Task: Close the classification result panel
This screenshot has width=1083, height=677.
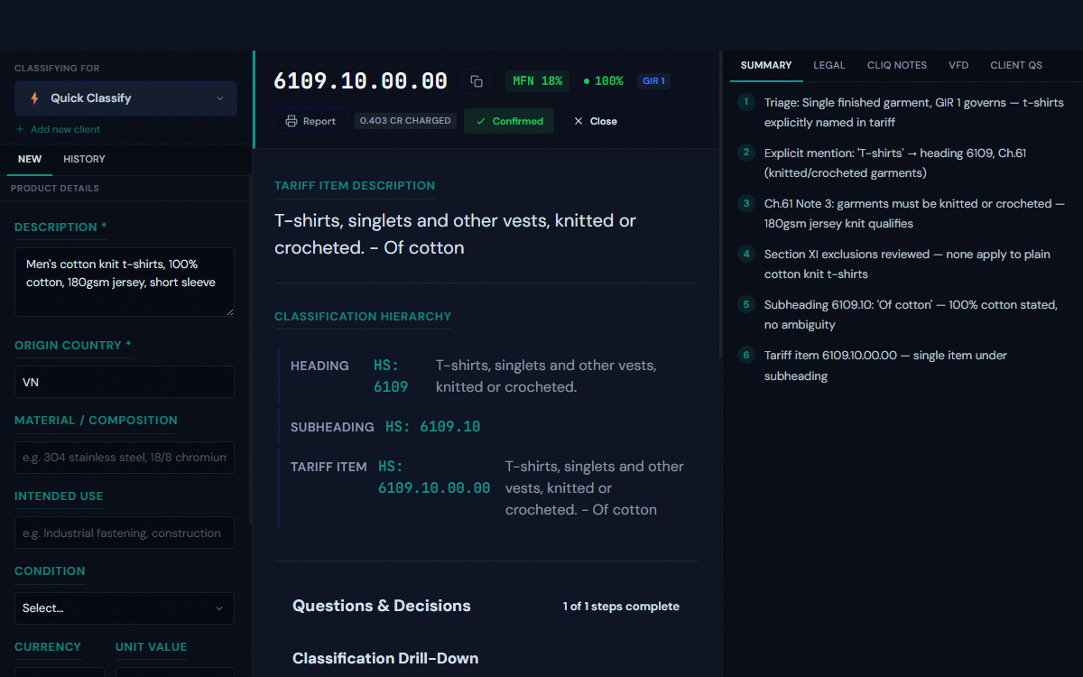Action: coord(596,121)
